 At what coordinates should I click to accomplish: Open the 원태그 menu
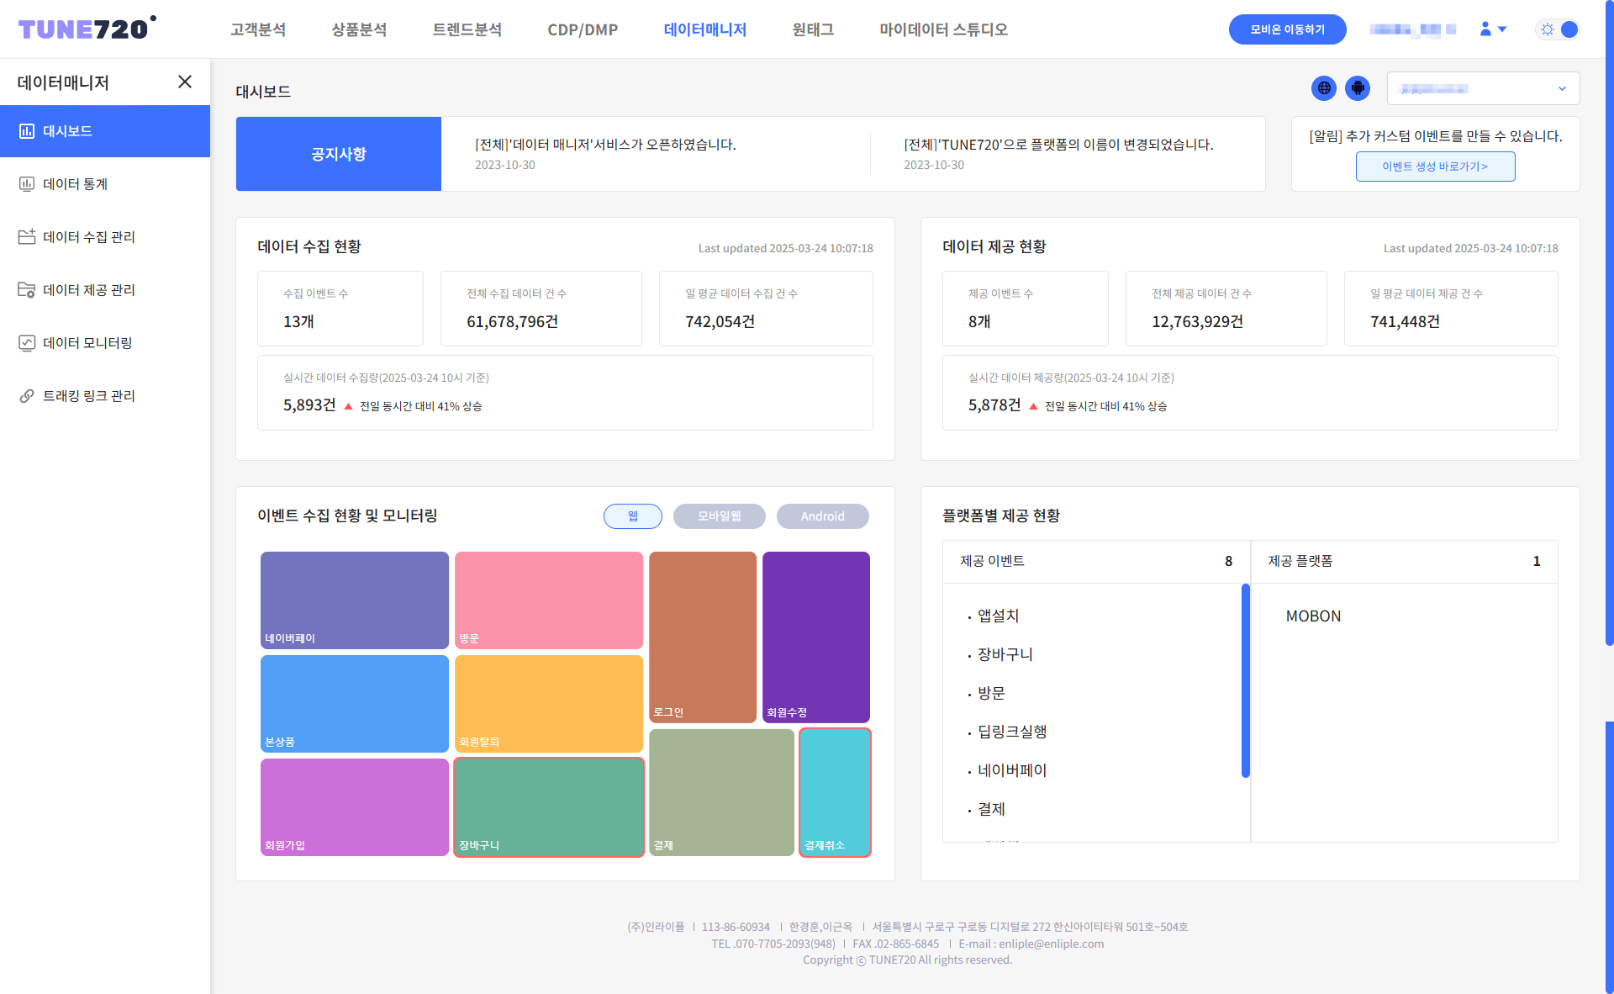(813, 29)
